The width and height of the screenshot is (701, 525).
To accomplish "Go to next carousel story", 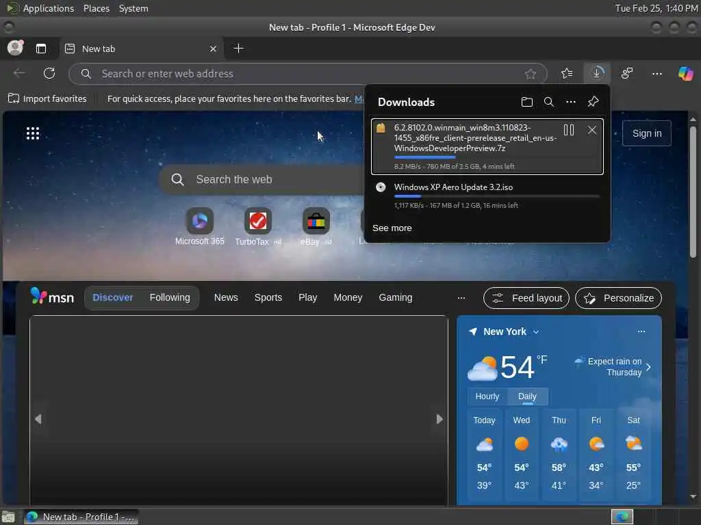I will 439,419.
